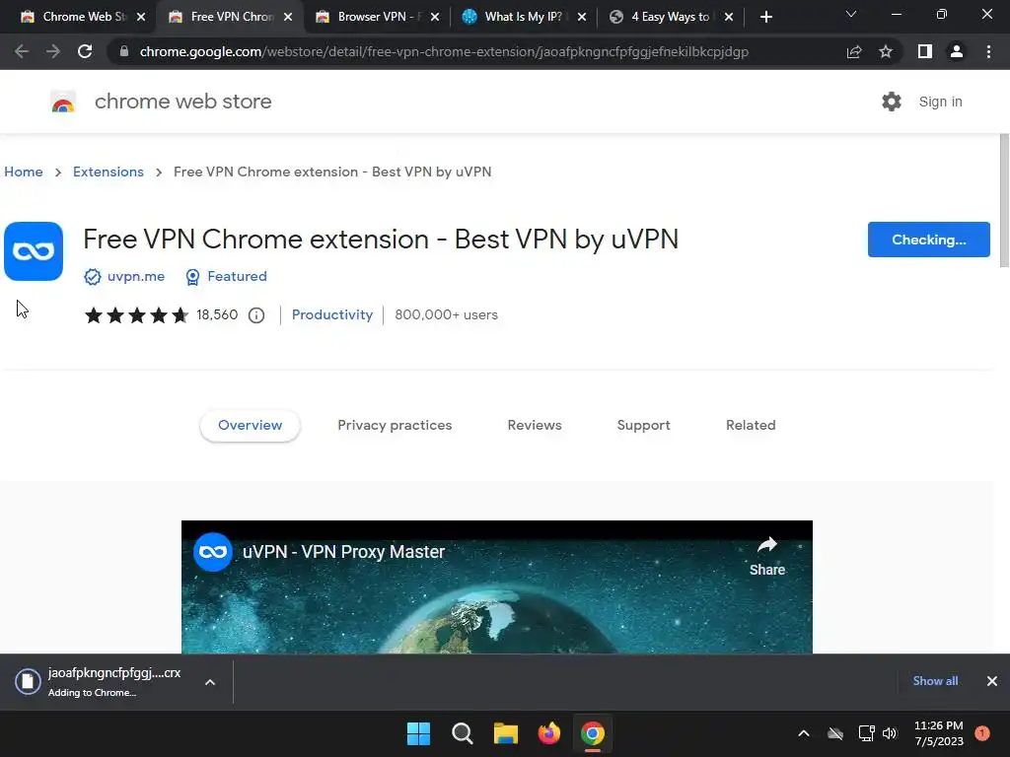Click the Checking... button
1010x757 pixels.
click(x=929, y=240)
